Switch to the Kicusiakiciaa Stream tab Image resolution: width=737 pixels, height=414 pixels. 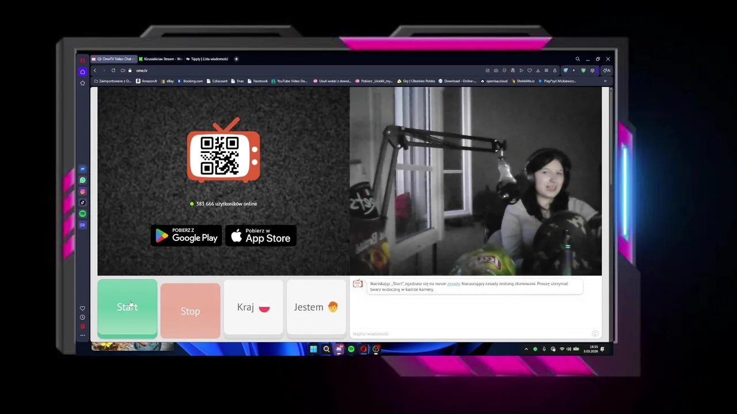pos(161,59)
